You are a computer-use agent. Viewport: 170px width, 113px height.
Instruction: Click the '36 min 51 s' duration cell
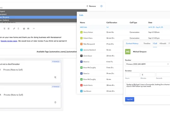coord(110,38)
